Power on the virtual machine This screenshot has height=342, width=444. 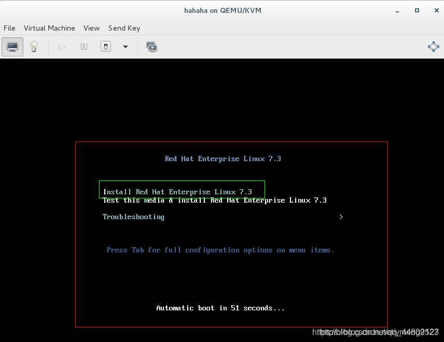tap(62, 47)
